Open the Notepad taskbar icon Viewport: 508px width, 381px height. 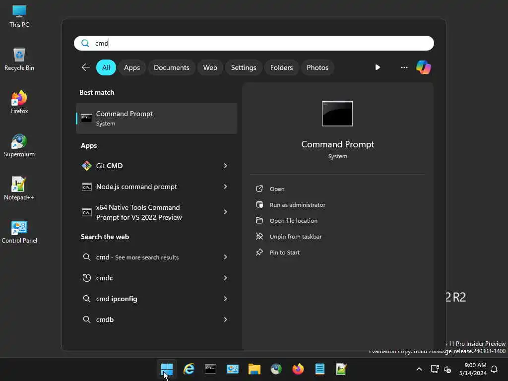tap(320, 369)
